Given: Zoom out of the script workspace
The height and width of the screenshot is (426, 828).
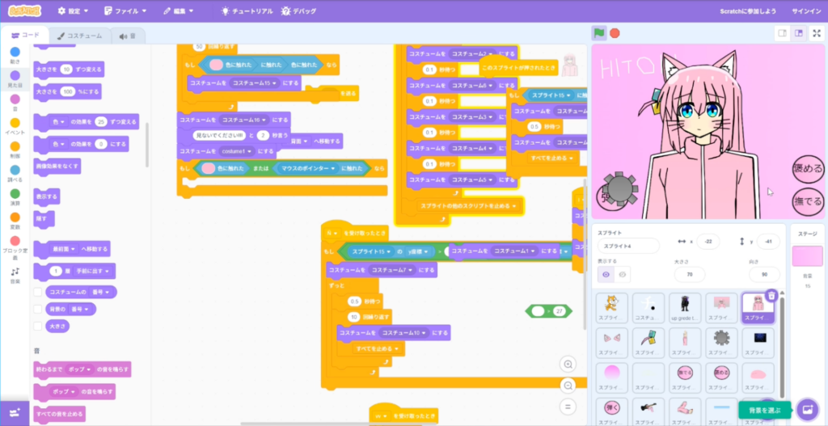Looking at the screenshot, I should click(x=568, y=386).
